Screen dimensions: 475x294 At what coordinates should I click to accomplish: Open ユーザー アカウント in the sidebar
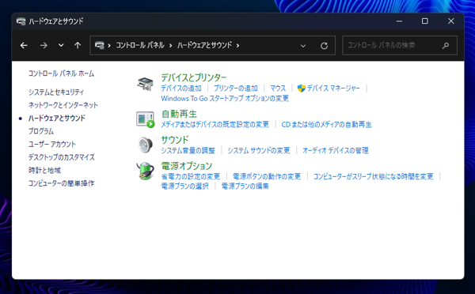(x=51, y=144)
